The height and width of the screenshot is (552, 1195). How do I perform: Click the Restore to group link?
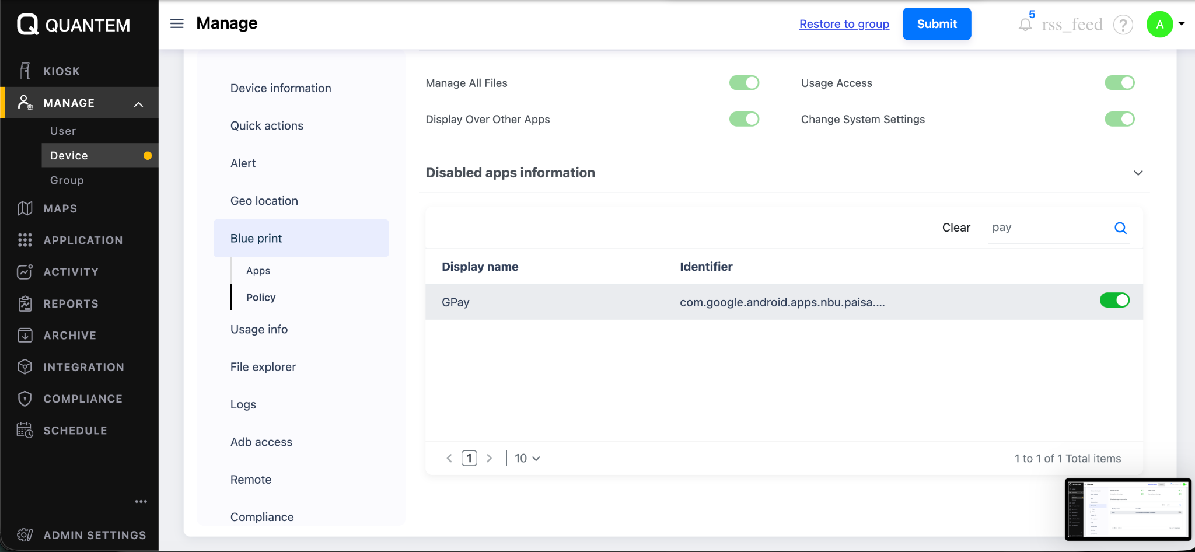click(844, 24)
